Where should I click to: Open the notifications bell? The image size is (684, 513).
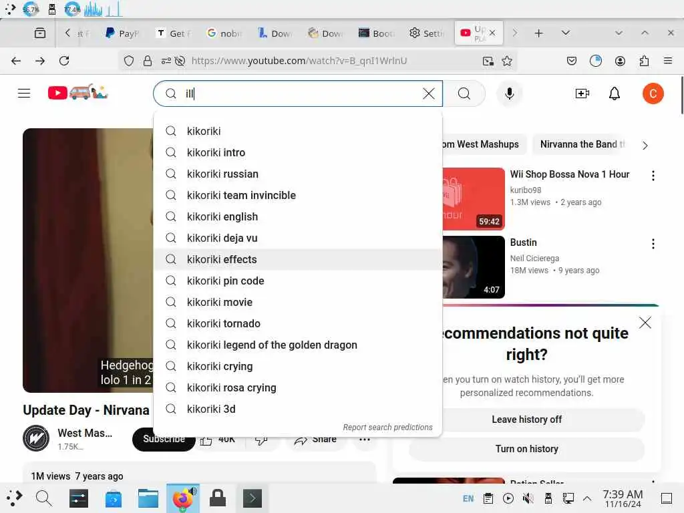point(615,94)
